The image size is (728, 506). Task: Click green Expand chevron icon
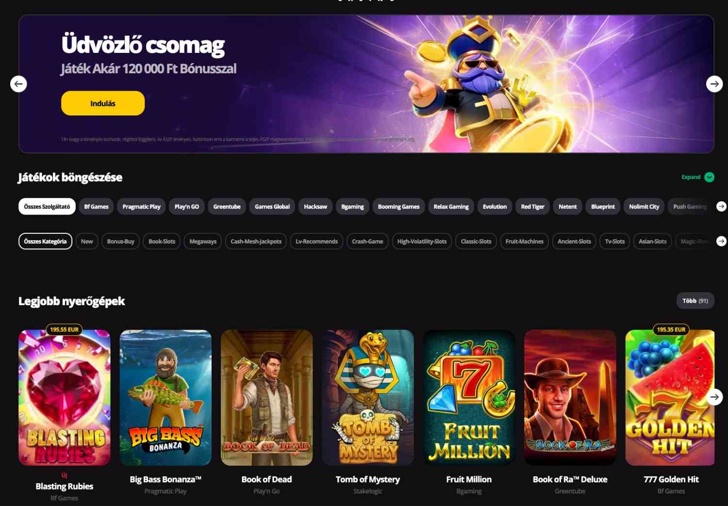709,177
